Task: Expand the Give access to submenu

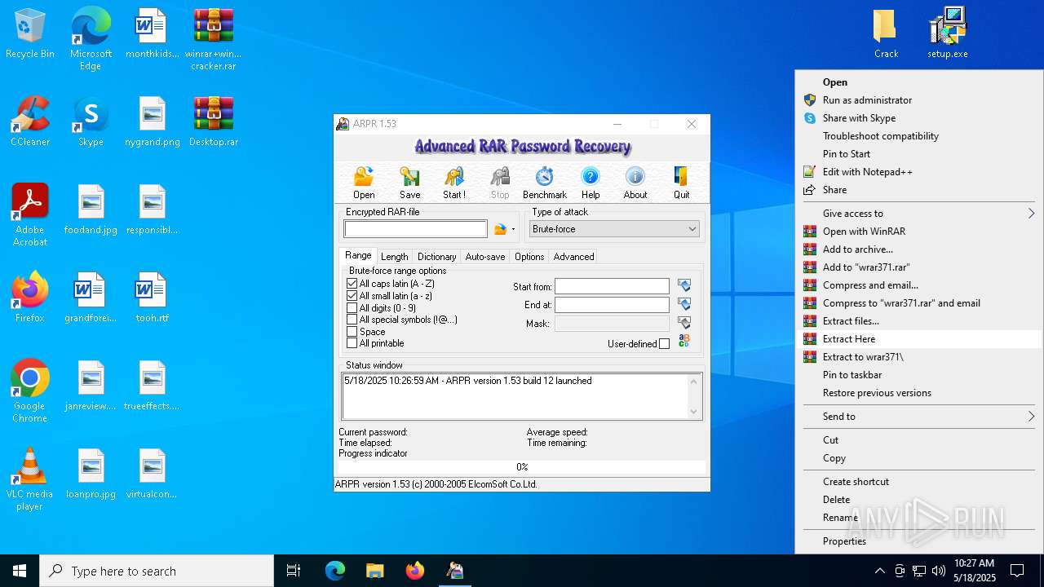Action: pyautogui.click(x=919, y=214)
